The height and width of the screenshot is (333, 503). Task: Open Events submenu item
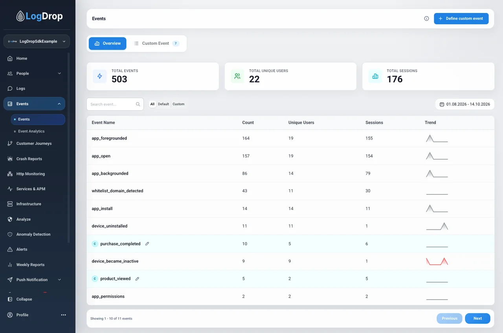point(38,119)
